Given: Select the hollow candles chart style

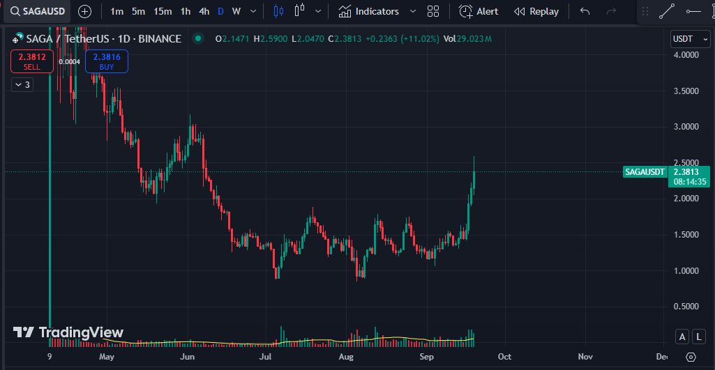Looking at the screenshot, I should (x=299, y=11).
